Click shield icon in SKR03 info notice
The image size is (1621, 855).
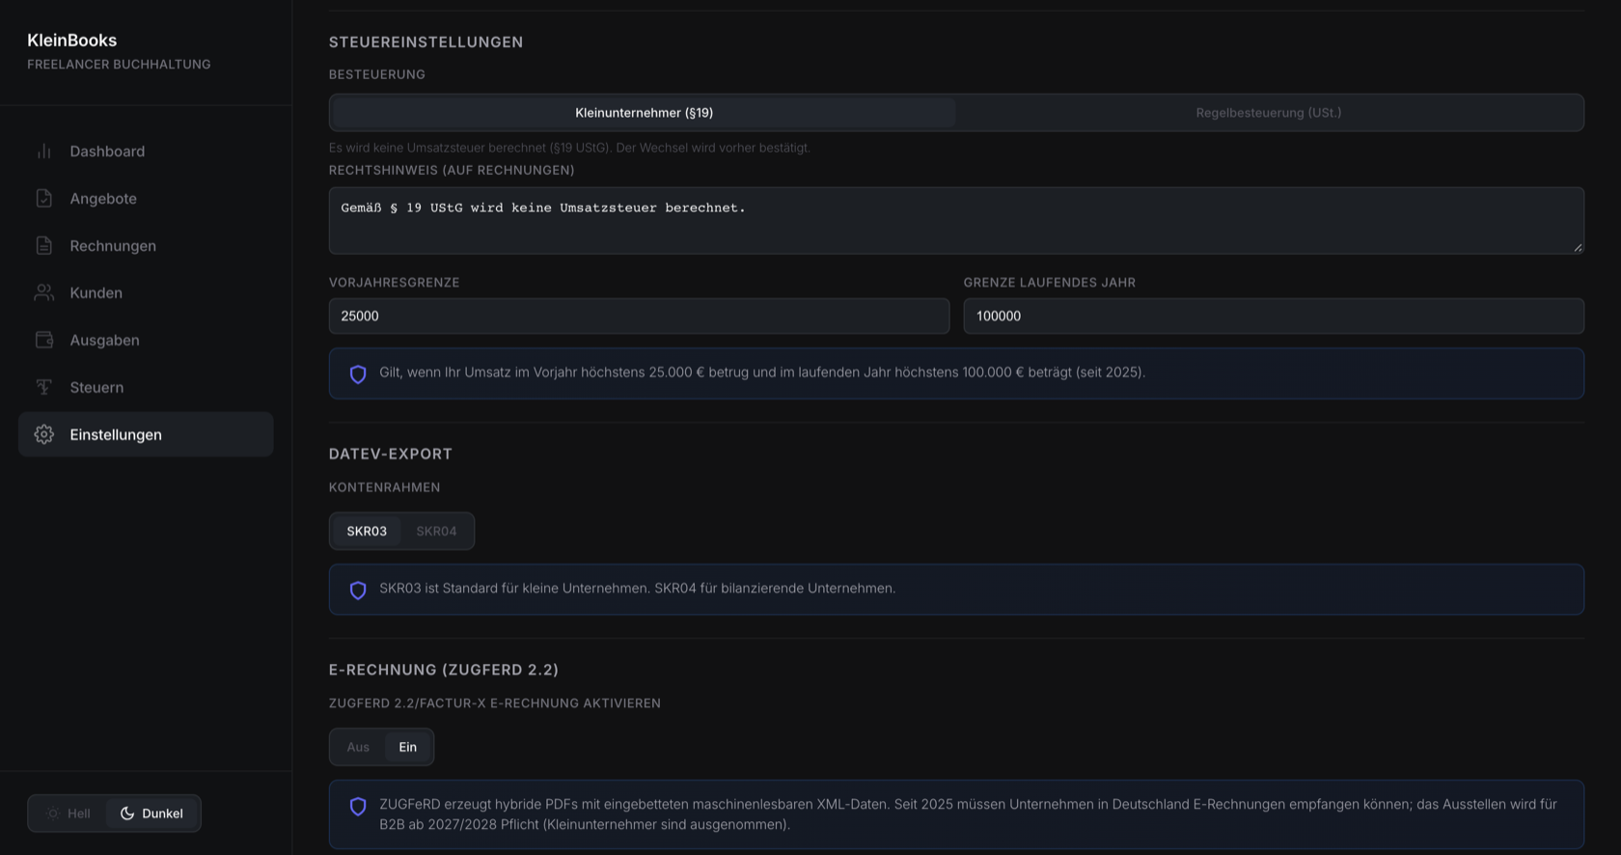click(x=358, y=591)
